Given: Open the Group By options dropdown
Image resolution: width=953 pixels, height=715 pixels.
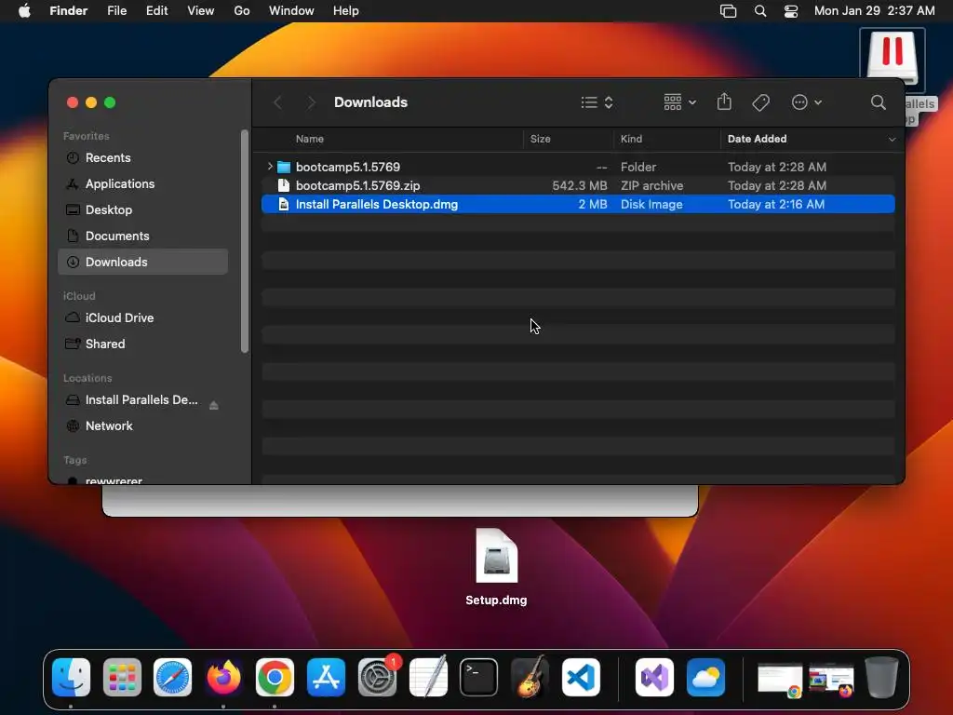Looking at the screenshot, I should coord(679,102).
